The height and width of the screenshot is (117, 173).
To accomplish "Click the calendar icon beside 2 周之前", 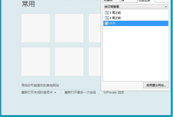I will coord(107,18).
